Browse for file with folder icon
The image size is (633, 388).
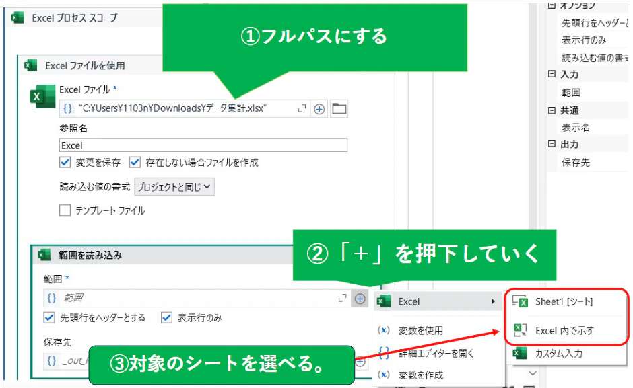point(339,108)
